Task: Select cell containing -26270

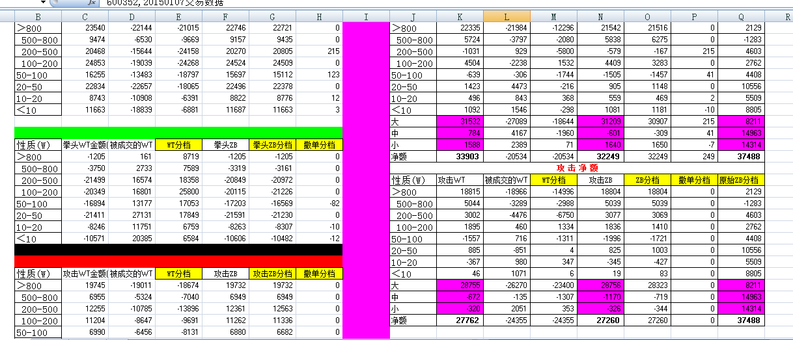Action: 507,285
